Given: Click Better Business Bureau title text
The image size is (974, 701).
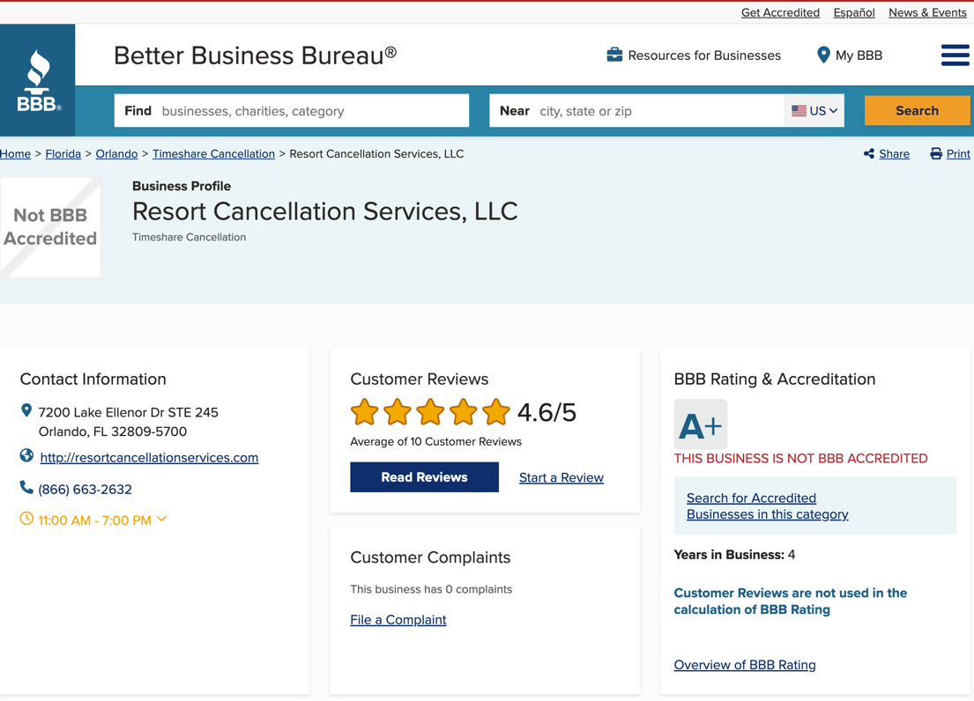Looking at the screenshot, I should pos(256,55).
